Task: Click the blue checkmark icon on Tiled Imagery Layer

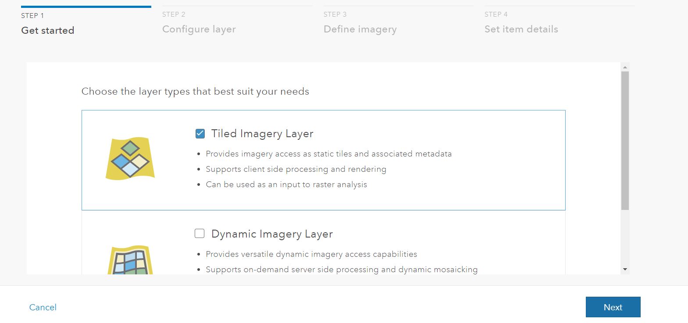Action: tap(200, 133)
